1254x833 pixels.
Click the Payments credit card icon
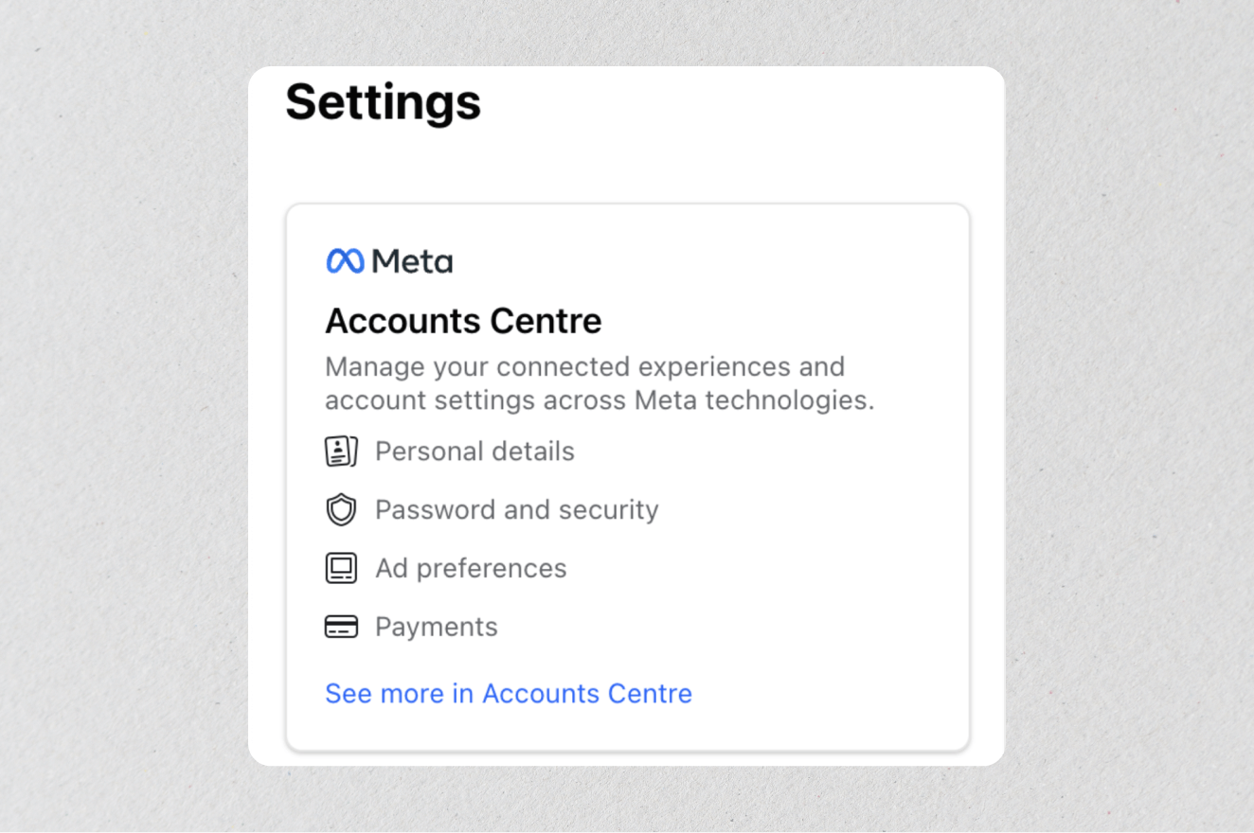[341, 626]
